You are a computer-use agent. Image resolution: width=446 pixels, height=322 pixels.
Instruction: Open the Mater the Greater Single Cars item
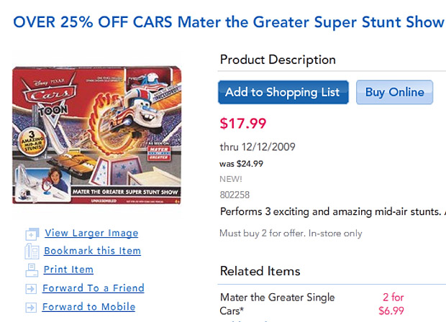pyautogui.click(x=278, y=304)
